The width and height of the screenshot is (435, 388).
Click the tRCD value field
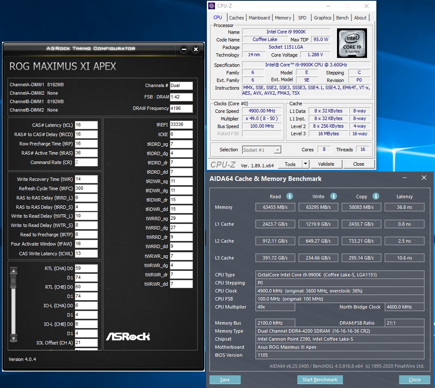[86, 134]
